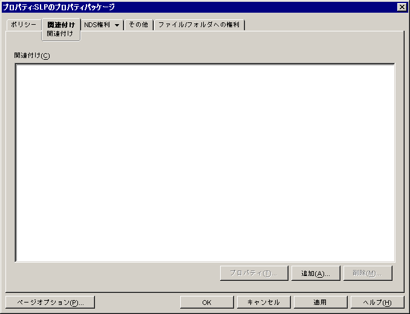Click the キャンセル button

click(264, 303)
